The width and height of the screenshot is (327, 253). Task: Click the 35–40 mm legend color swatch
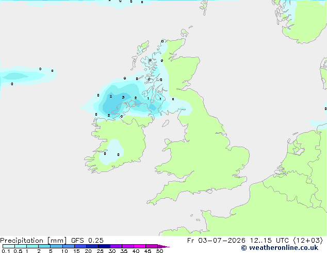(x=127, y=246)
